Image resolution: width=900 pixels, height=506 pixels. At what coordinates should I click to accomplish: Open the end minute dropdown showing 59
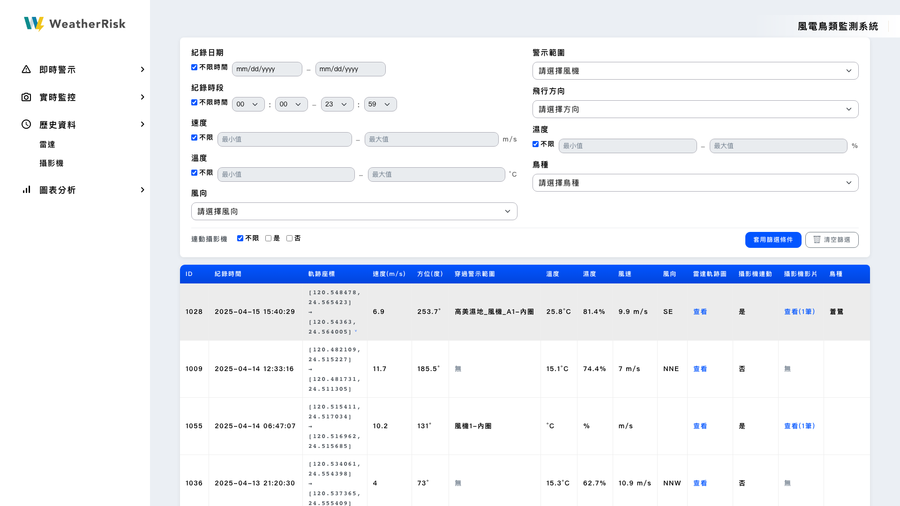point(381,104)
